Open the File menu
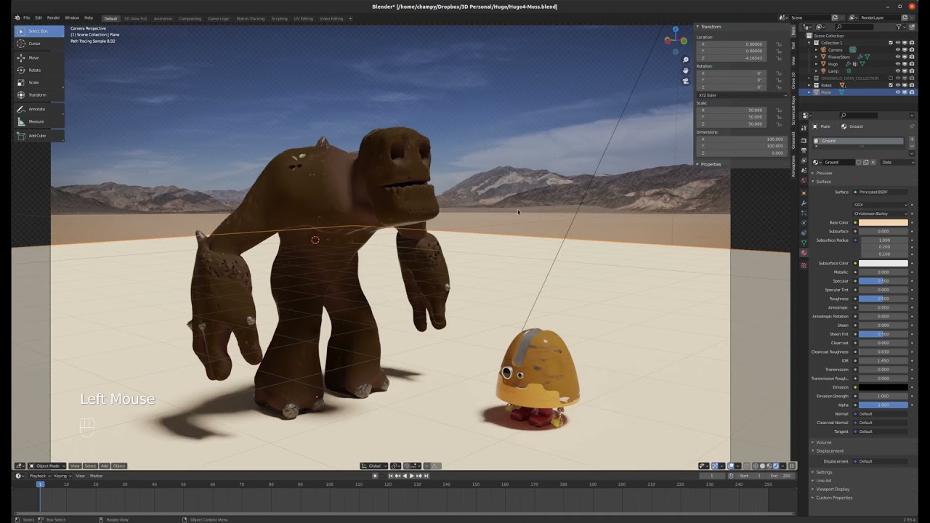The width and height of the screenshot is (930, 523). click(26, 17)
